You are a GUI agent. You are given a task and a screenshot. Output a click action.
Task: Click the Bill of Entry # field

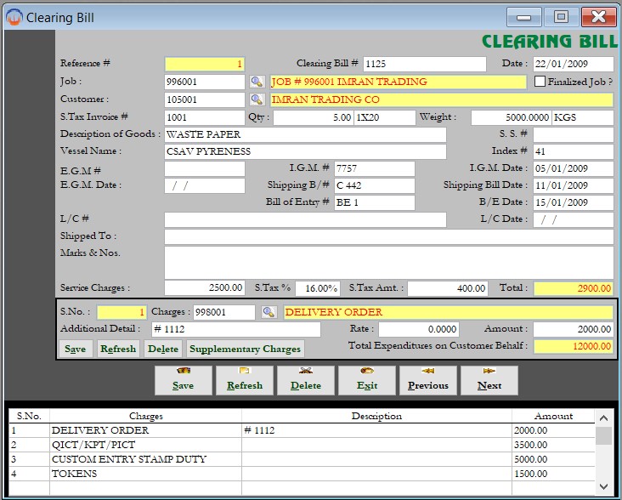375,202
